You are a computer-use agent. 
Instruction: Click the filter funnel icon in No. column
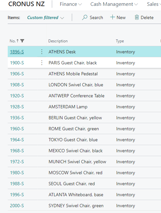click(x=22, y=41)
